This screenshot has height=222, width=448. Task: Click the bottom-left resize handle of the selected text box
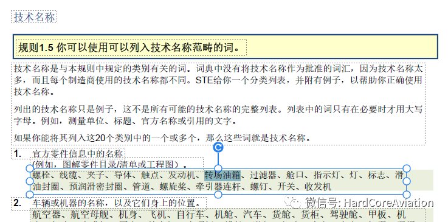coord(30,195)
